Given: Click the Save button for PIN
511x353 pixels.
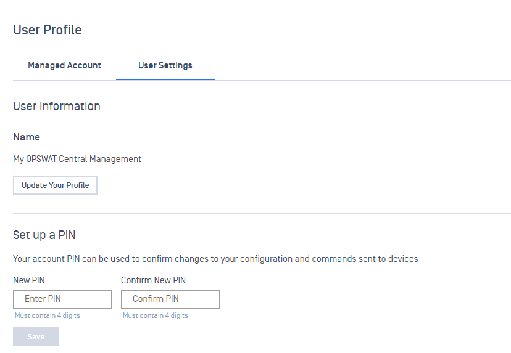Looking at the screenshot, I should [36, 337].
